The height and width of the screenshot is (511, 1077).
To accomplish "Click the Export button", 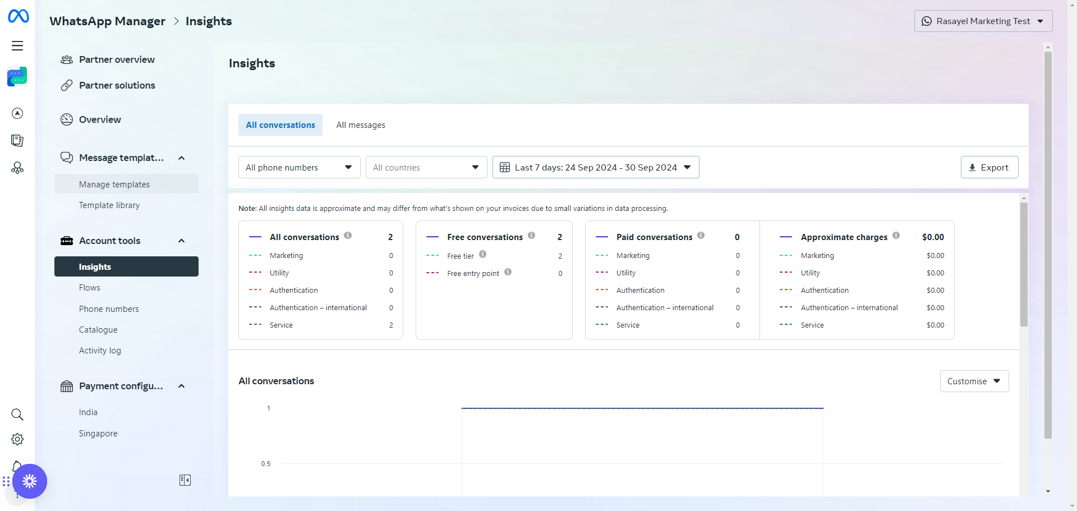I will [989, 167].
